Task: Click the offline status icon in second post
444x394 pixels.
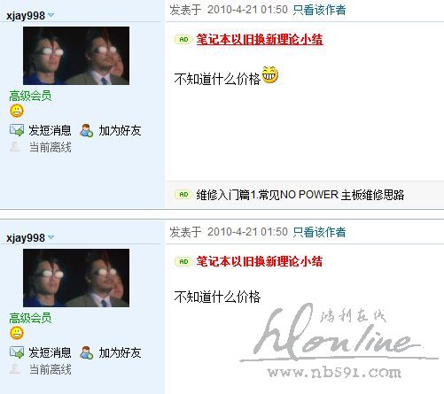Action: (15, 369)
